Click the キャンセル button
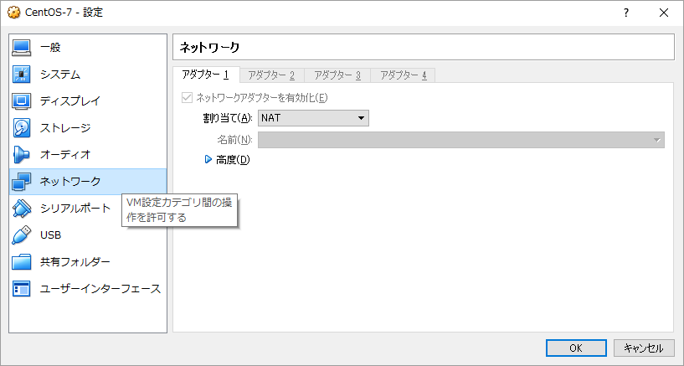 pyautogui.click(x=644, y=348)
